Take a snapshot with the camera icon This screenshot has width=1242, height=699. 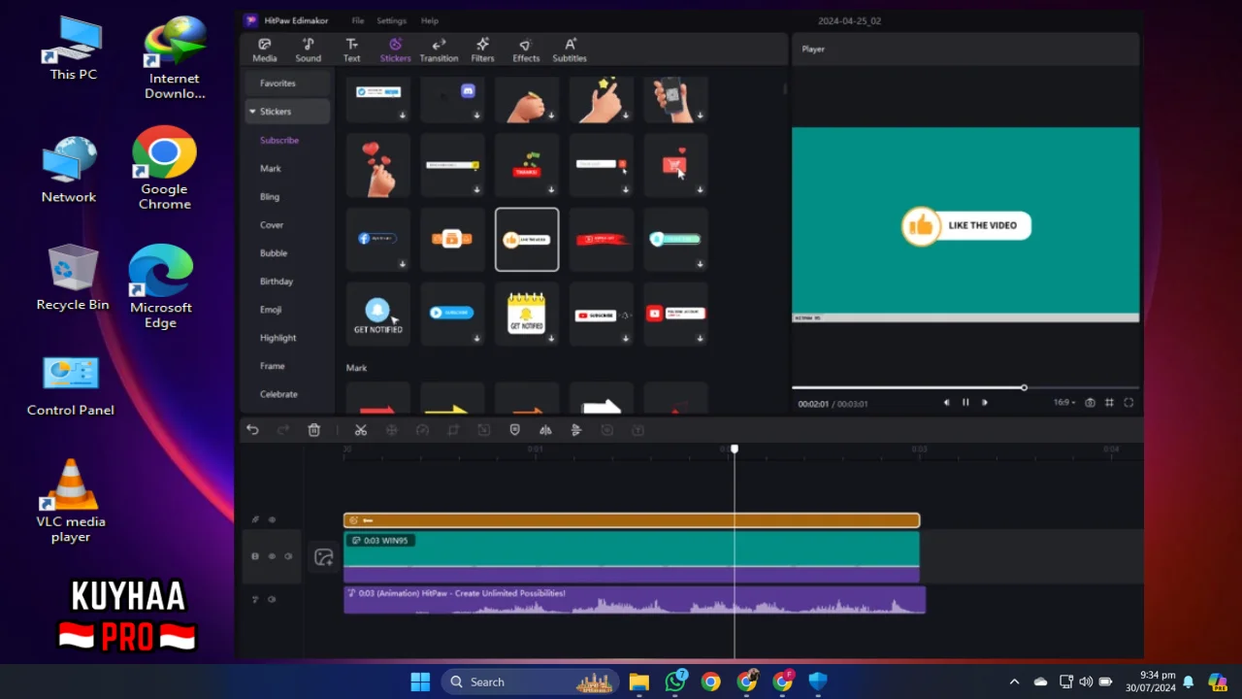(1091, 402)
